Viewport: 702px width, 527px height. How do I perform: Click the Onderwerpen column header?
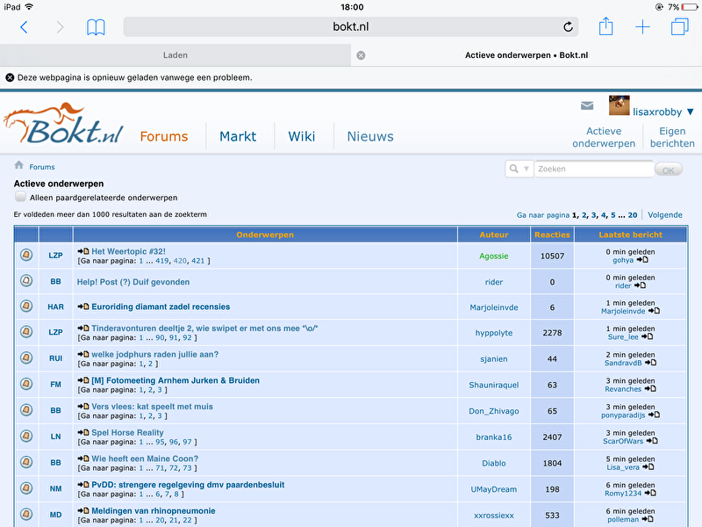point(265,235)
